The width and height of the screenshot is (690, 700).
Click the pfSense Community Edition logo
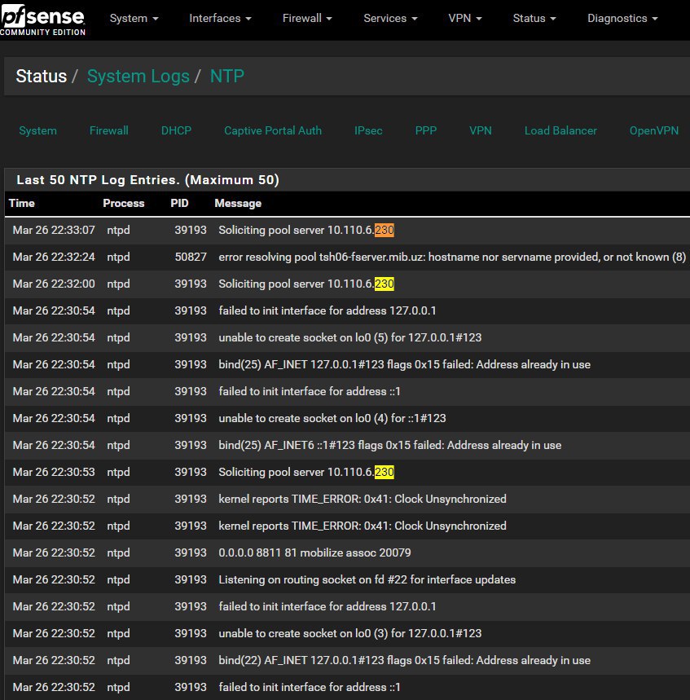coord(42,20)
